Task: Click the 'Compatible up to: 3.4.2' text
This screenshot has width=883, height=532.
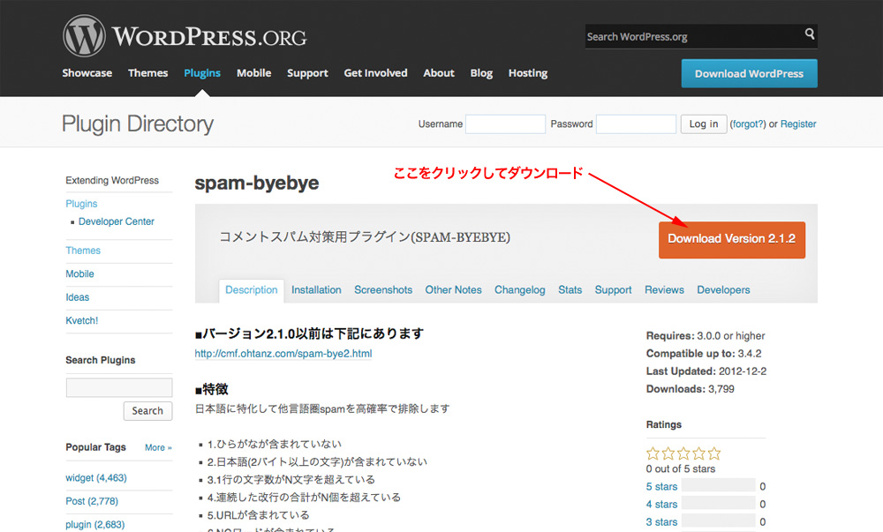Action: pos(704,354)
